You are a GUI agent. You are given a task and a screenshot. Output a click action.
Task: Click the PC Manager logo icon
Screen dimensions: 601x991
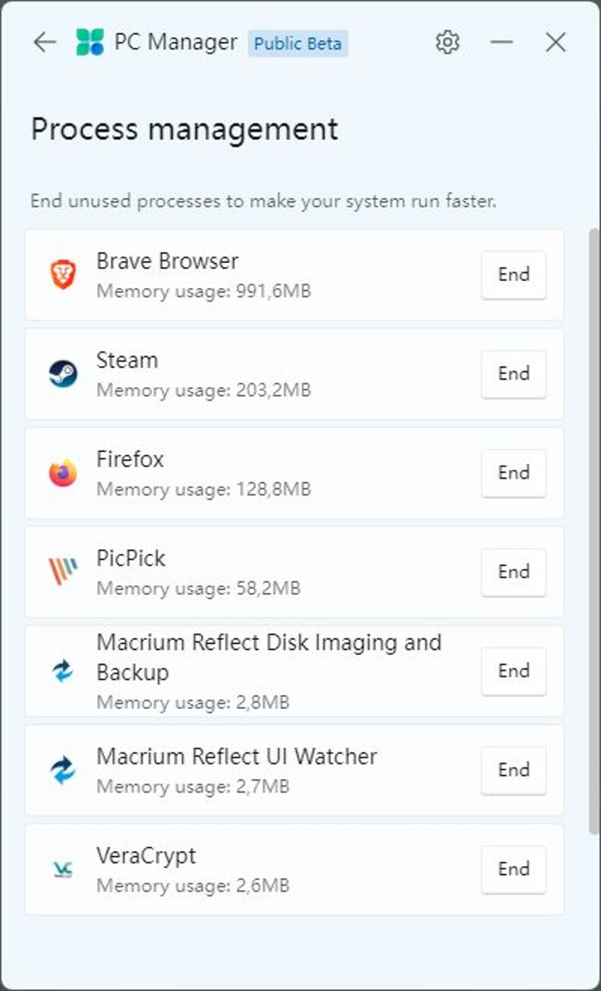pyautogui.click(x=90, y=42)
